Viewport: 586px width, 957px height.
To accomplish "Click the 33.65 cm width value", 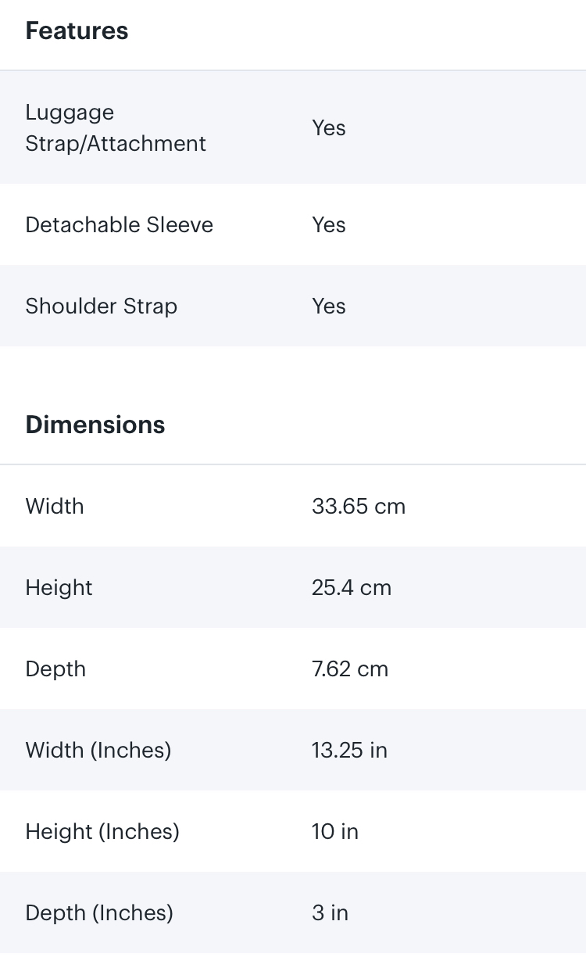I will pos(359,507).
